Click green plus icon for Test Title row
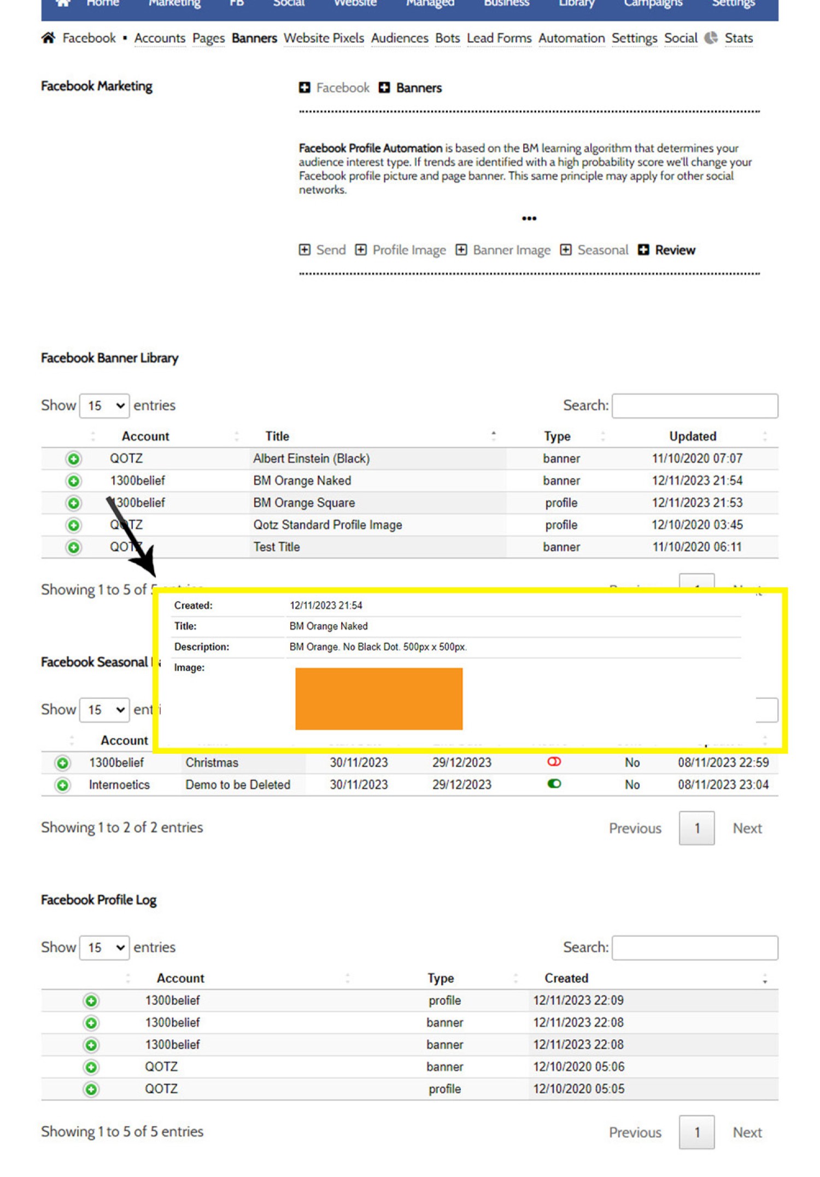 (x=73, y=547)
